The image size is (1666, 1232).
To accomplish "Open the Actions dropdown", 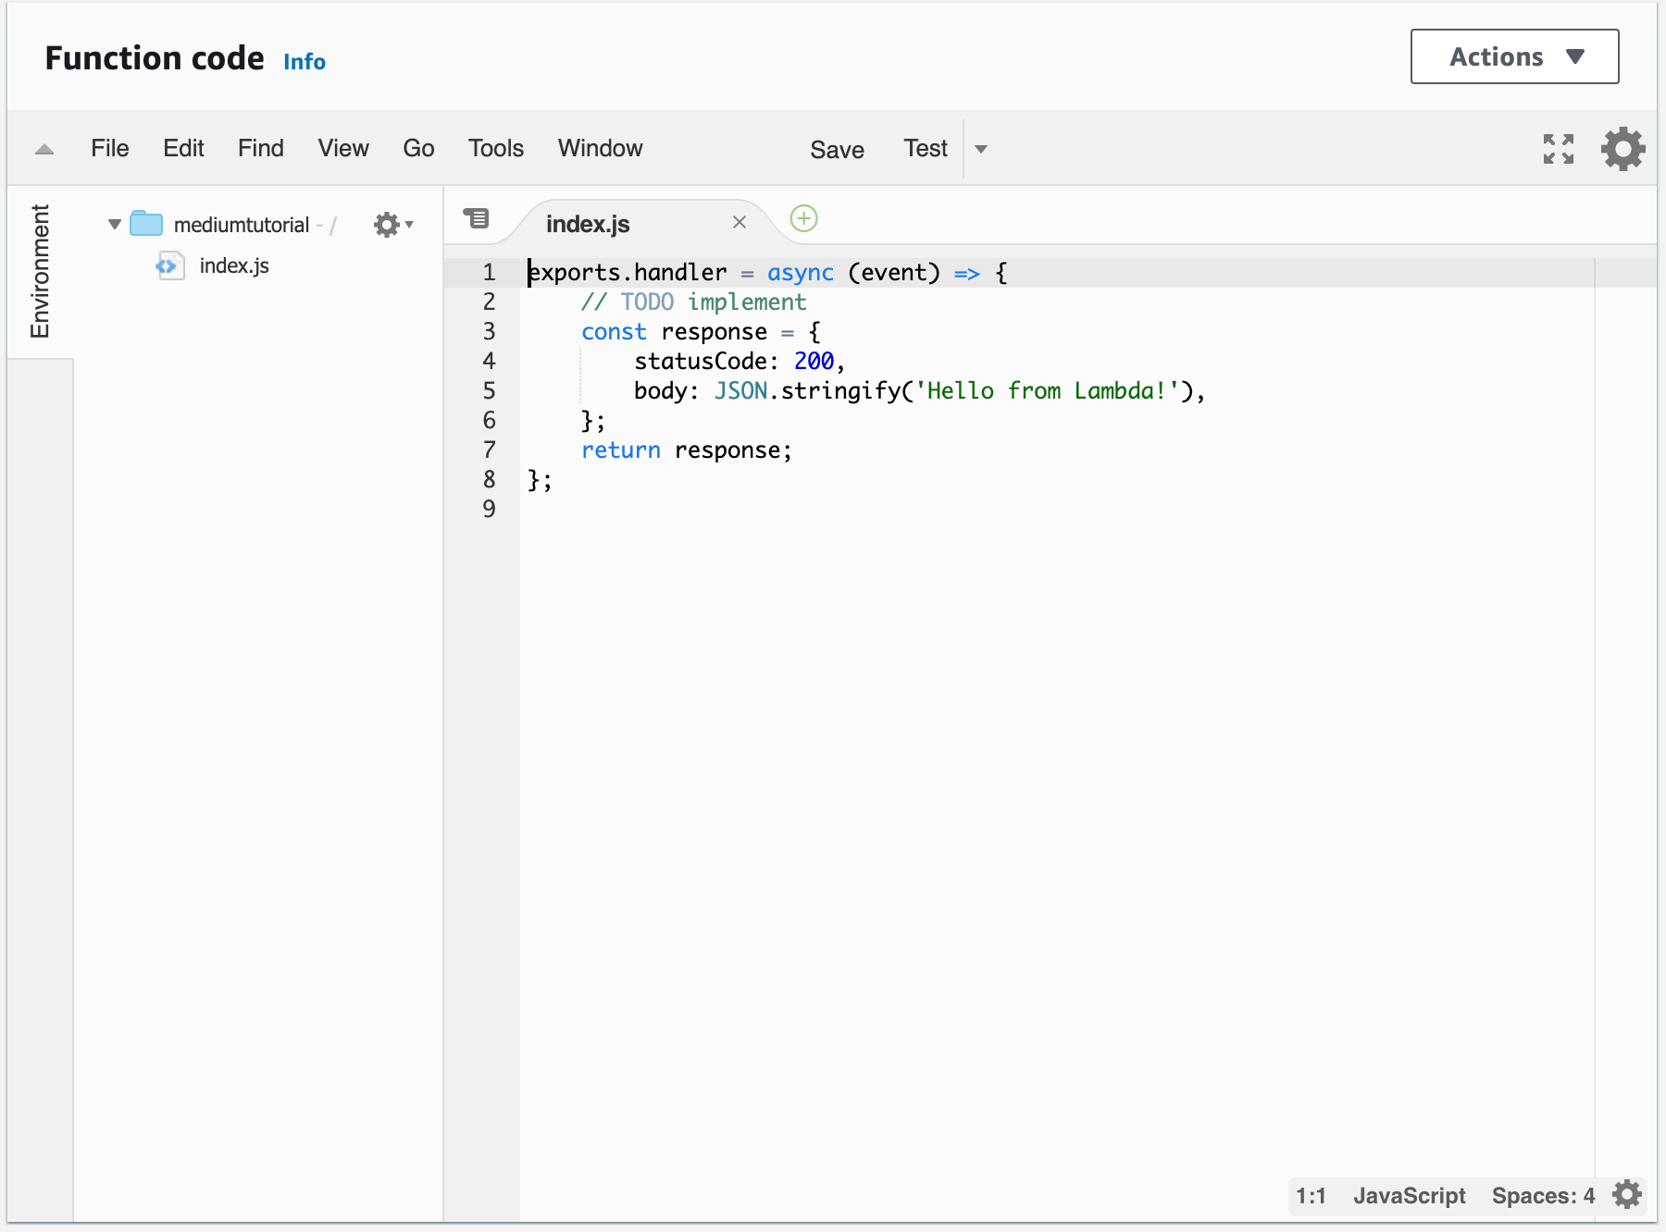I will 1514,56.
